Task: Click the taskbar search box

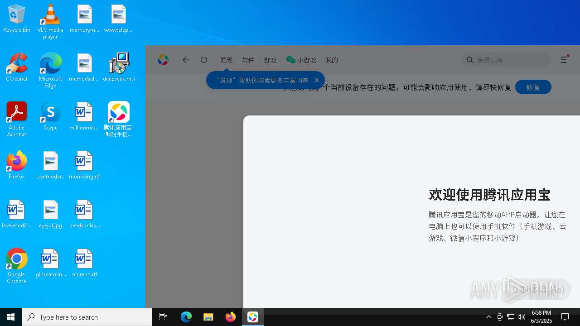Action: 87,317
